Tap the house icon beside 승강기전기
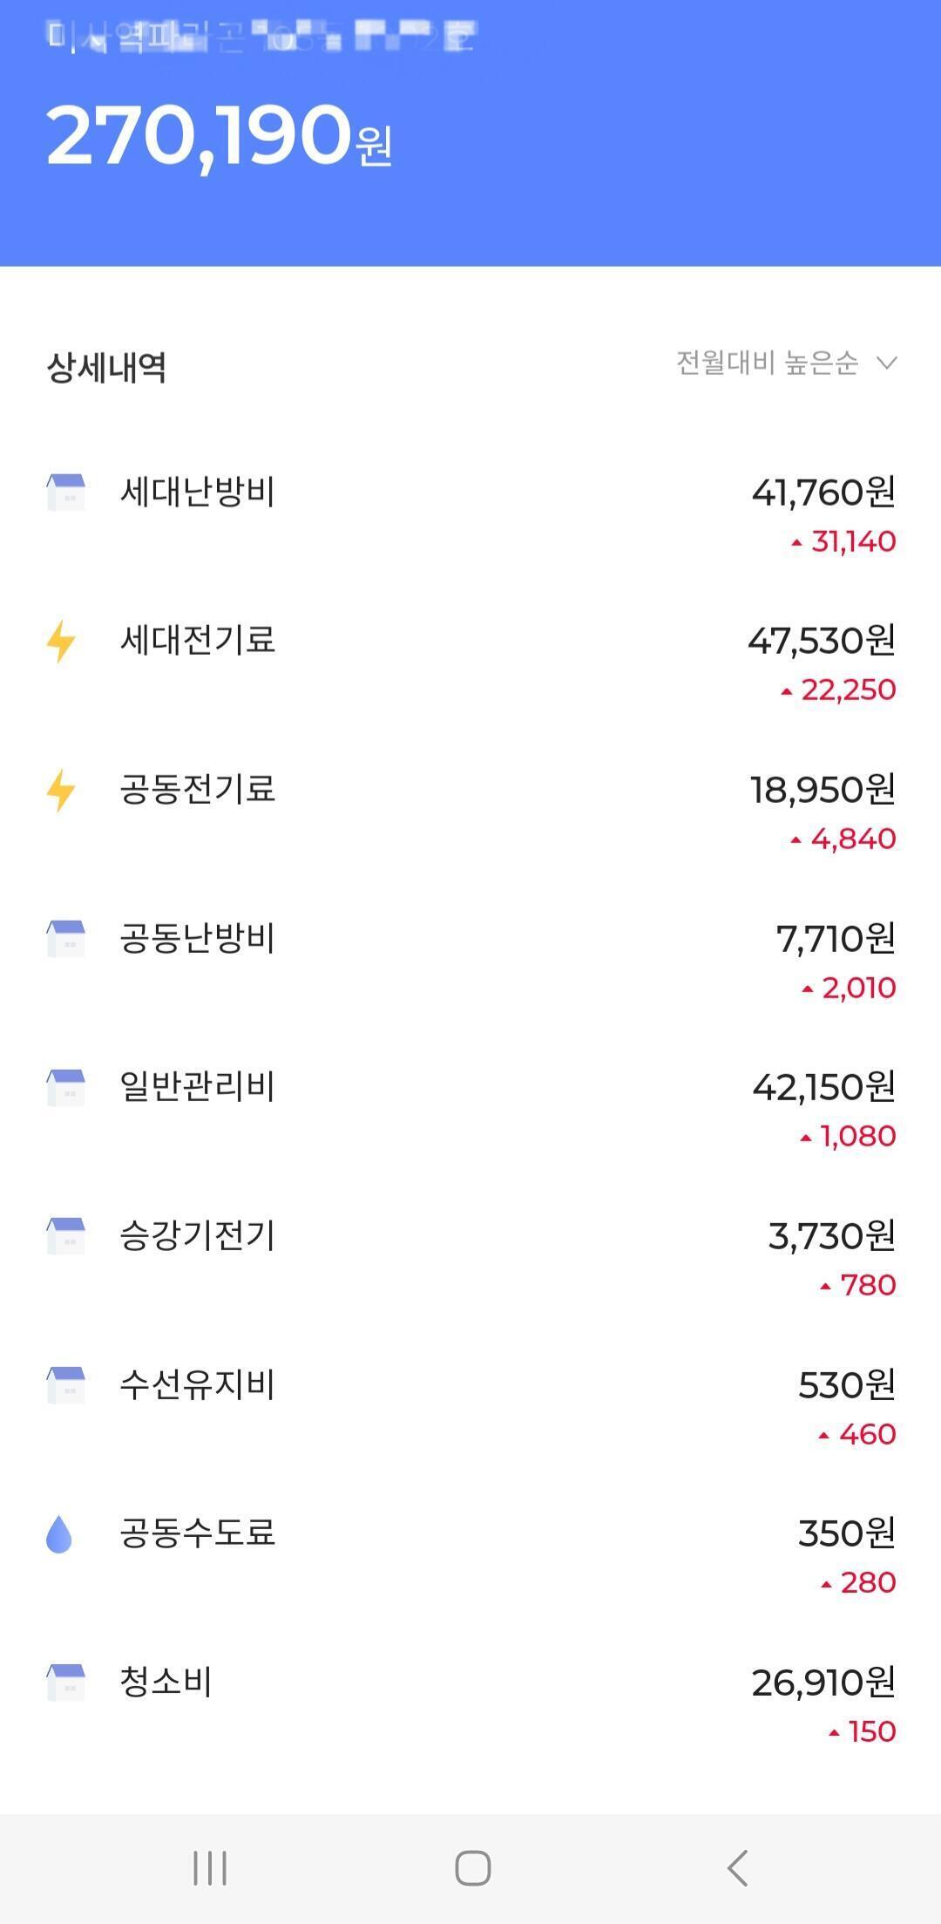 [x=65, y=1236]
